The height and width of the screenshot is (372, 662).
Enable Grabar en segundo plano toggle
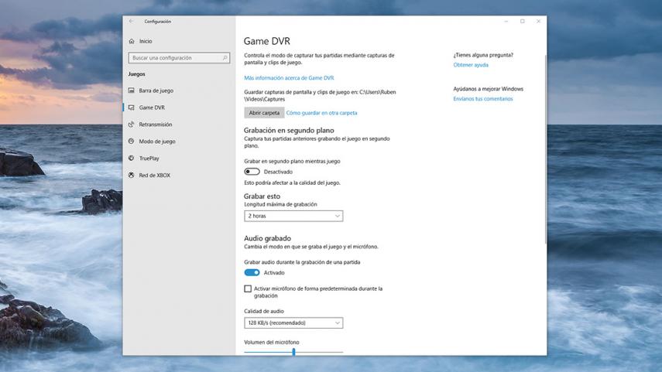pyautogui.click(x=252, y=172)
